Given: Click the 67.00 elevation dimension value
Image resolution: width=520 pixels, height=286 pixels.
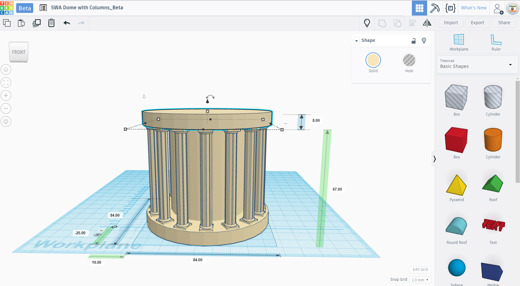Looking at the screenshot, I should pos(337,189).
